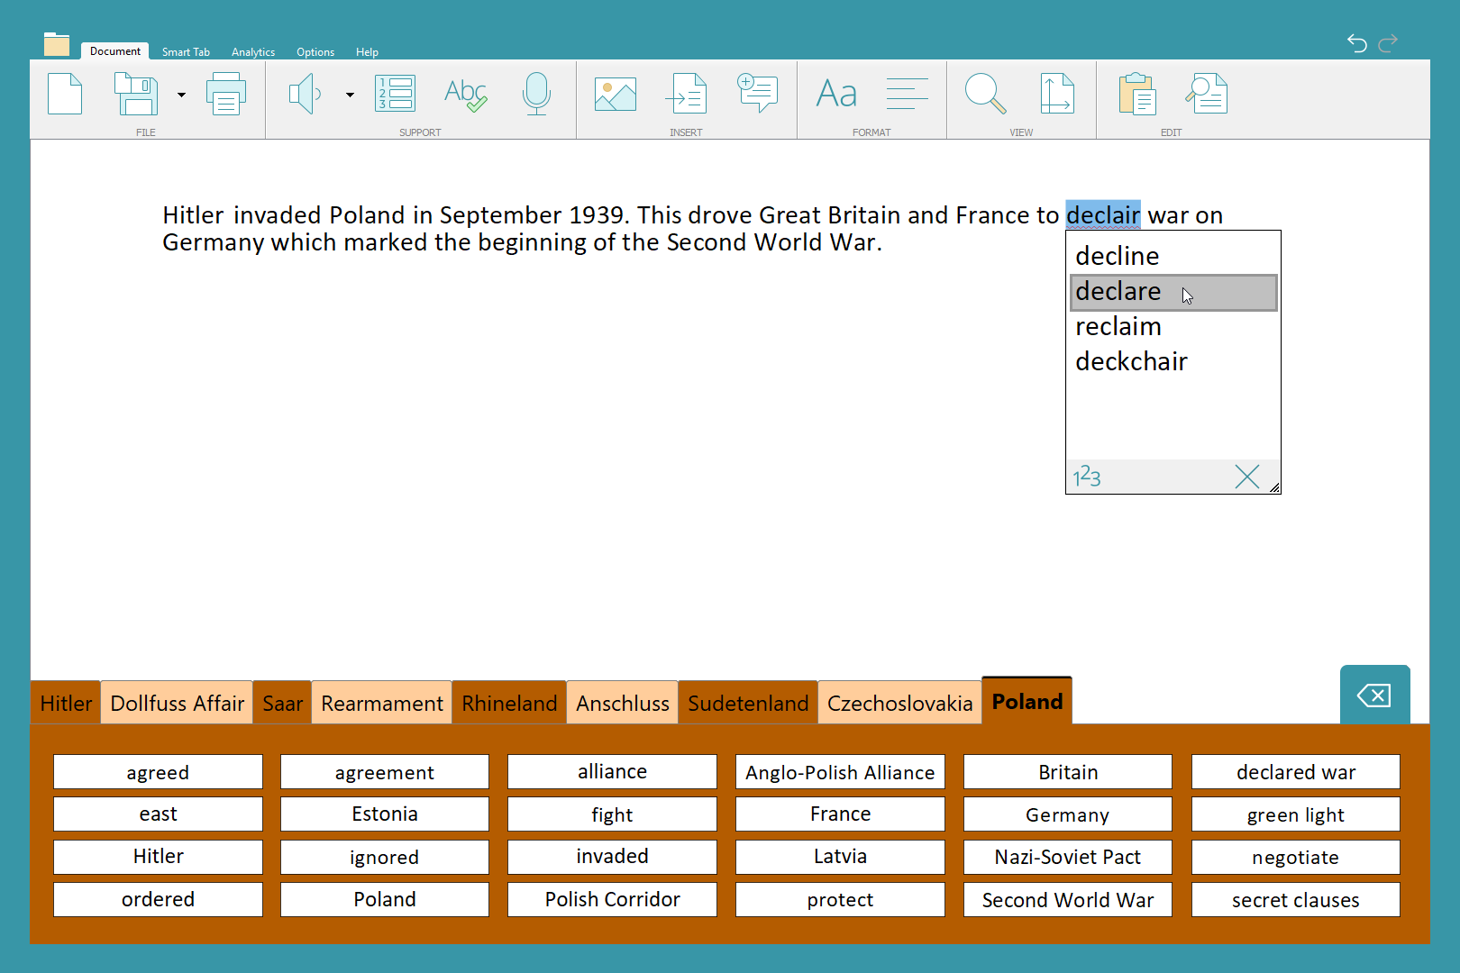Expand the speech options dropdown arrow
1460x973 pixels.
[350, 95]
